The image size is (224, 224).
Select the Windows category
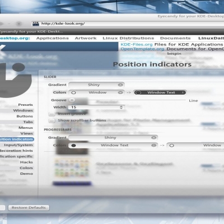coord(23,110)
